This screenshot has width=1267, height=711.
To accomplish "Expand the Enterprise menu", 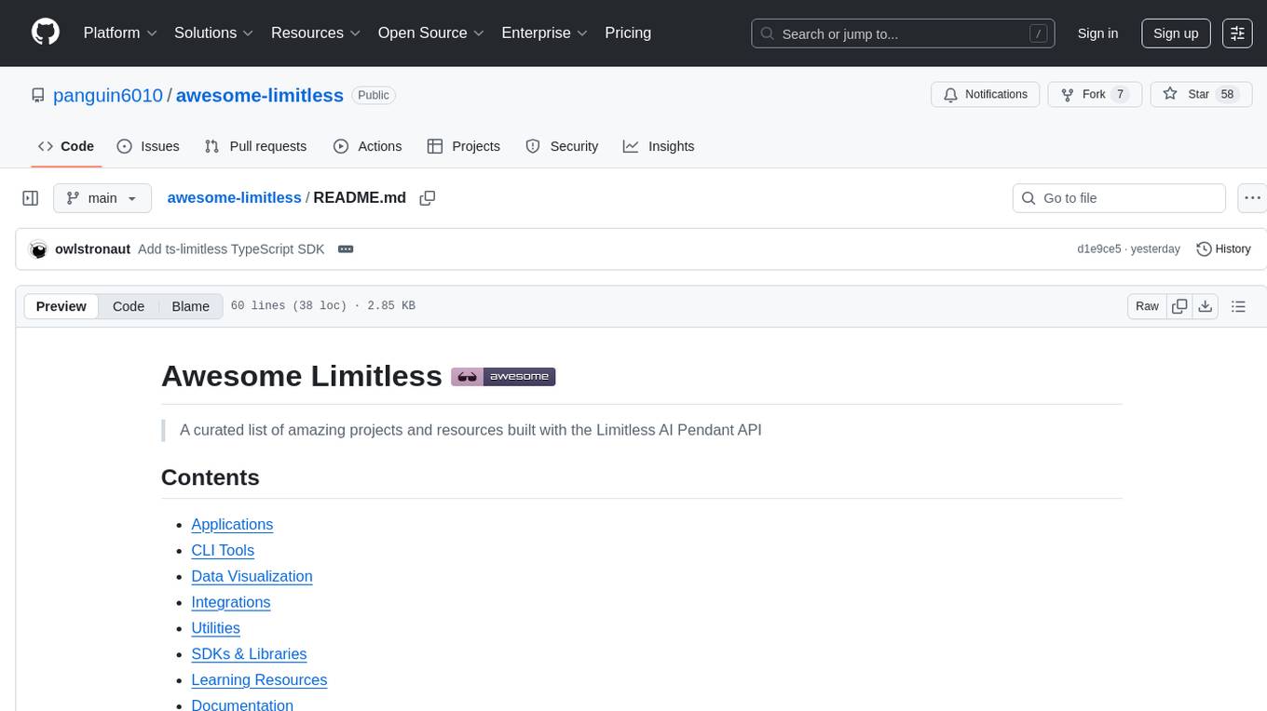I will point(545,33).
